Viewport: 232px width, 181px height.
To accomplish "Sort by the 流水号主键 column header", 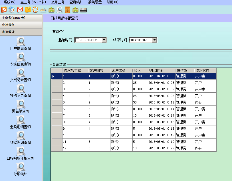I will (x=75, y=70).
